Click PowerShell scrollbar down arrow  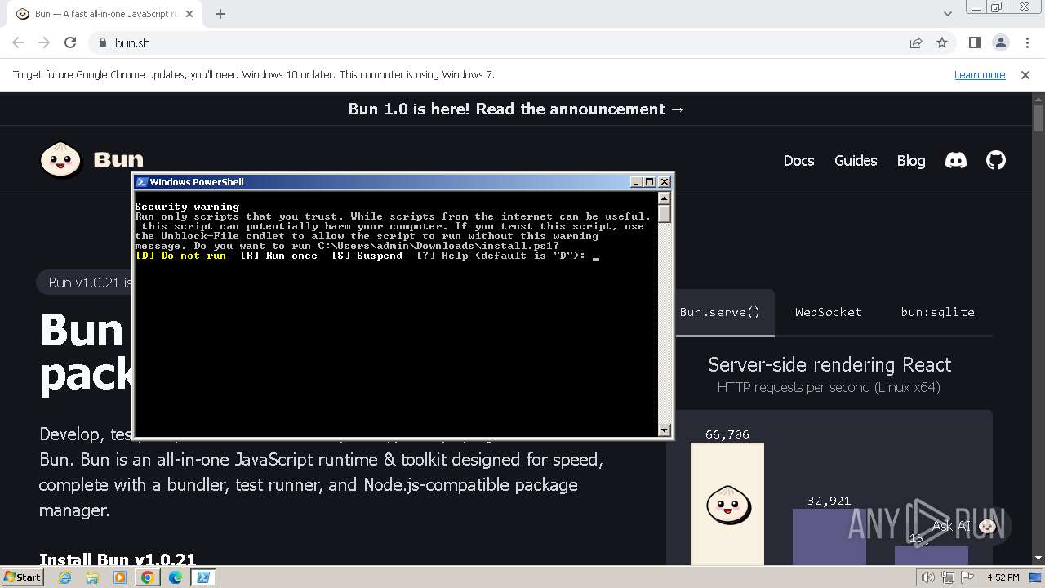[664, 430]
